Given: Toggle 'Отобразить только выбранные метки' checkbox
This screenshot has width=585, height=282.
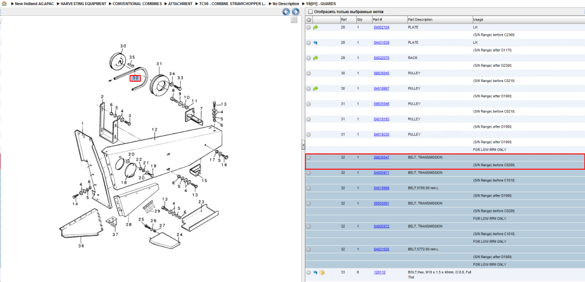Looking at the screenshot, I should (310, 12).
